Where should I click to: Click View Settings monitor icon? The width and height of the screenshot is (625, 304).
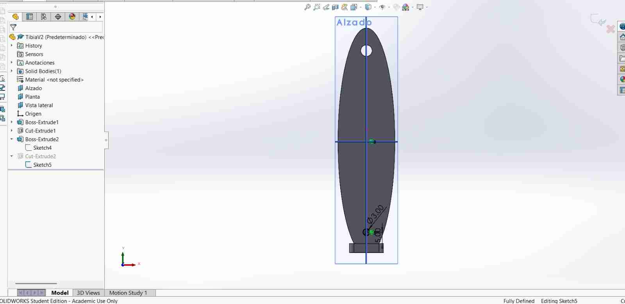click(420, 7)
